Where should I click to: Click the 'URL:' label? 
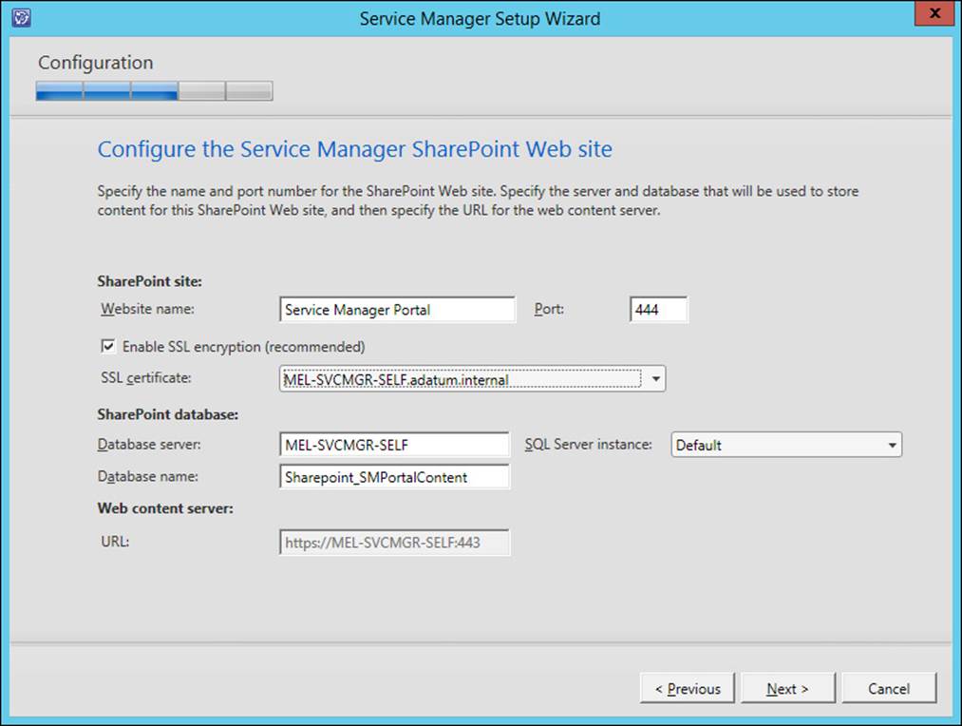point(115,542)
